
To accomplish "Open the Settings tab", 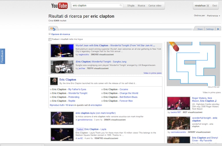I will (210, 29).
